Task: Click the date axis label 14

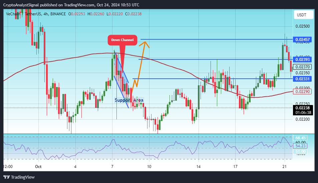Action: 198,167
